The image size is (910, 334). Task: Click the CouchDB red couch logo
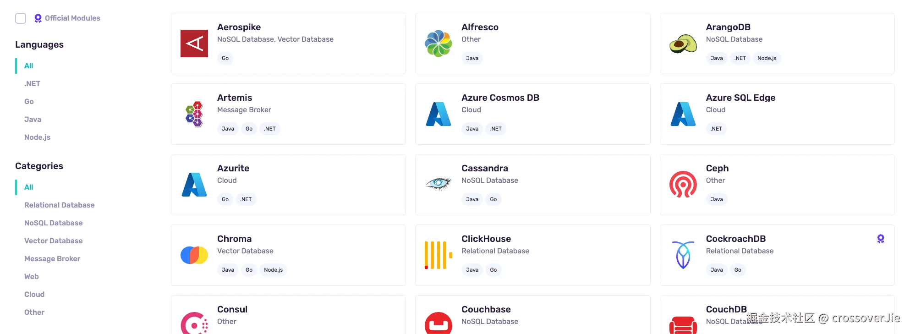[683, 325]
